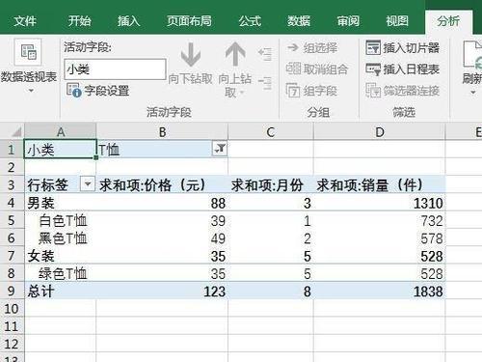Screen dimensions: 482x362
Task: Click the value 1310 in the 男装 row
Action: click(x=428, y=204)
